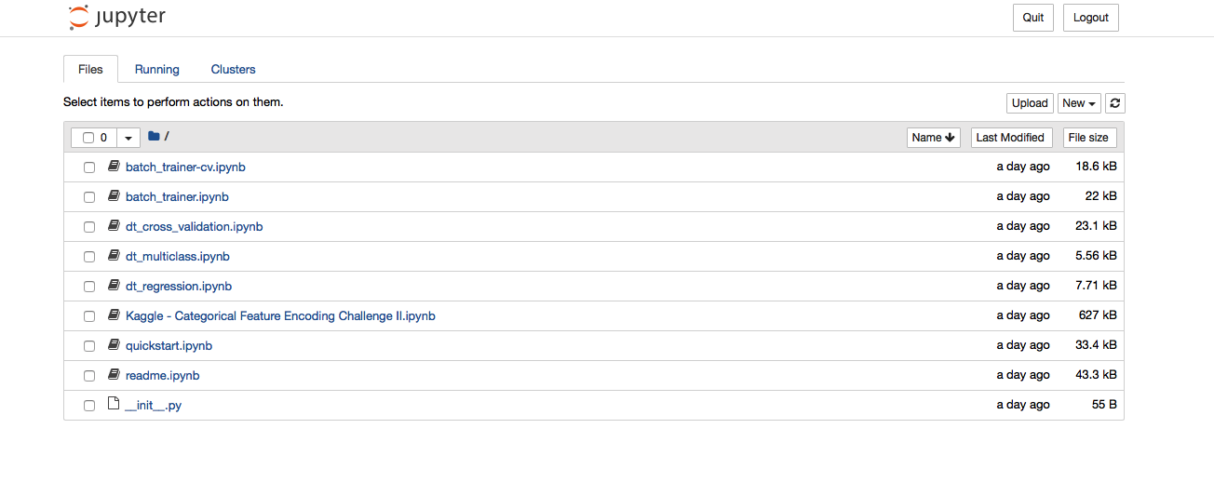1214x482 pixels.
Task: Open the Clusters tab
Action: click(x=233, y=70)
